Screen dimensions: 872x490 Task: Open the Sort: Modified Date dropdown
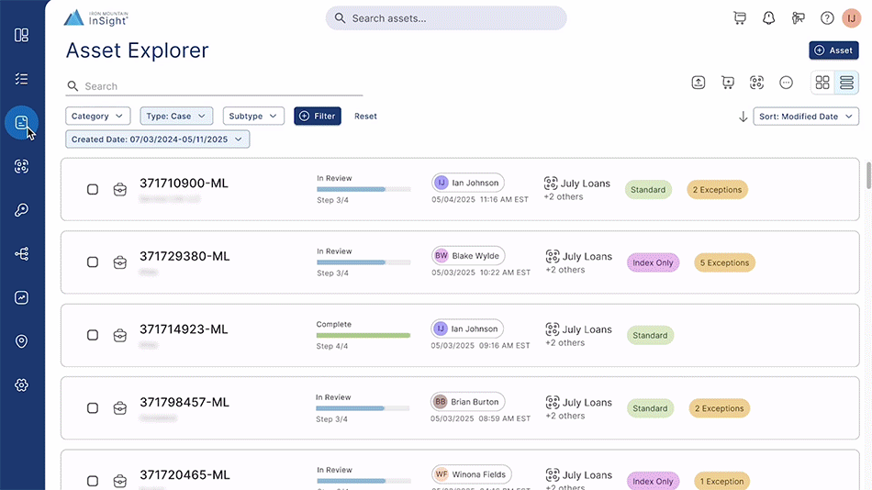point(806,117)
